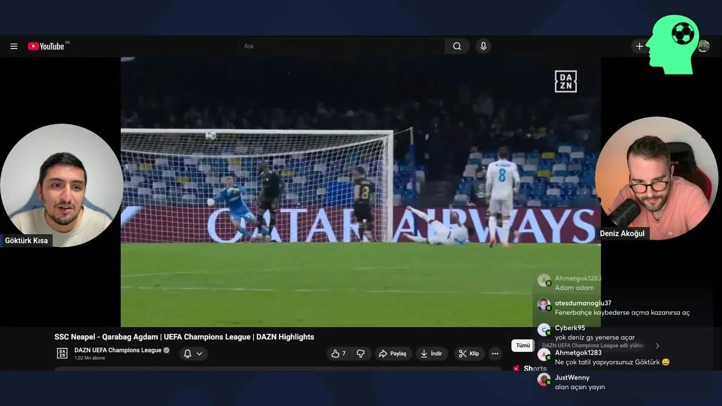The height and width of the screenshot is (406, 722).
Task: Click message 'Fenerbahçe kaybederse açma kazanırsa aç'
Action: [622, 312]
